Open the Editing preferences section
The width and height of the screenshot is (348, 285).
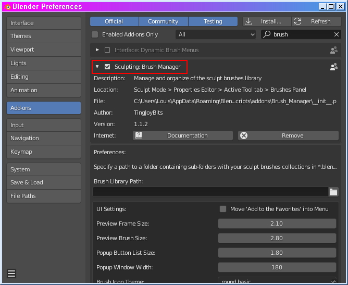tap(44, 77)
